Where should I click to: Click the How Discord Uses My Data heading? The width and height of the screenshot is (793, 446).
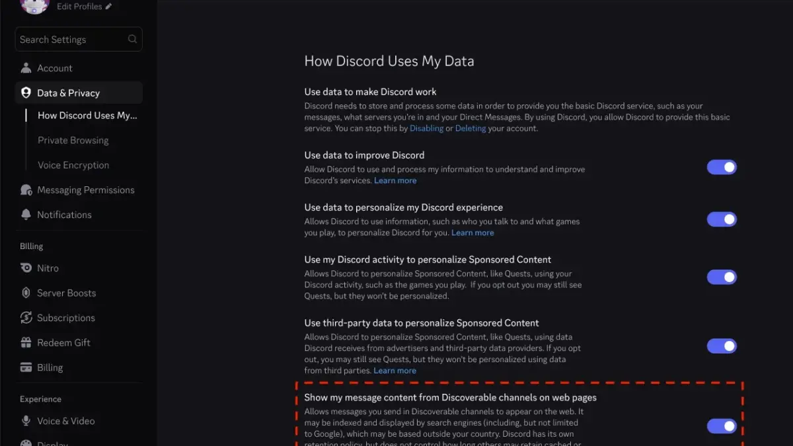(x=389, y=61)
